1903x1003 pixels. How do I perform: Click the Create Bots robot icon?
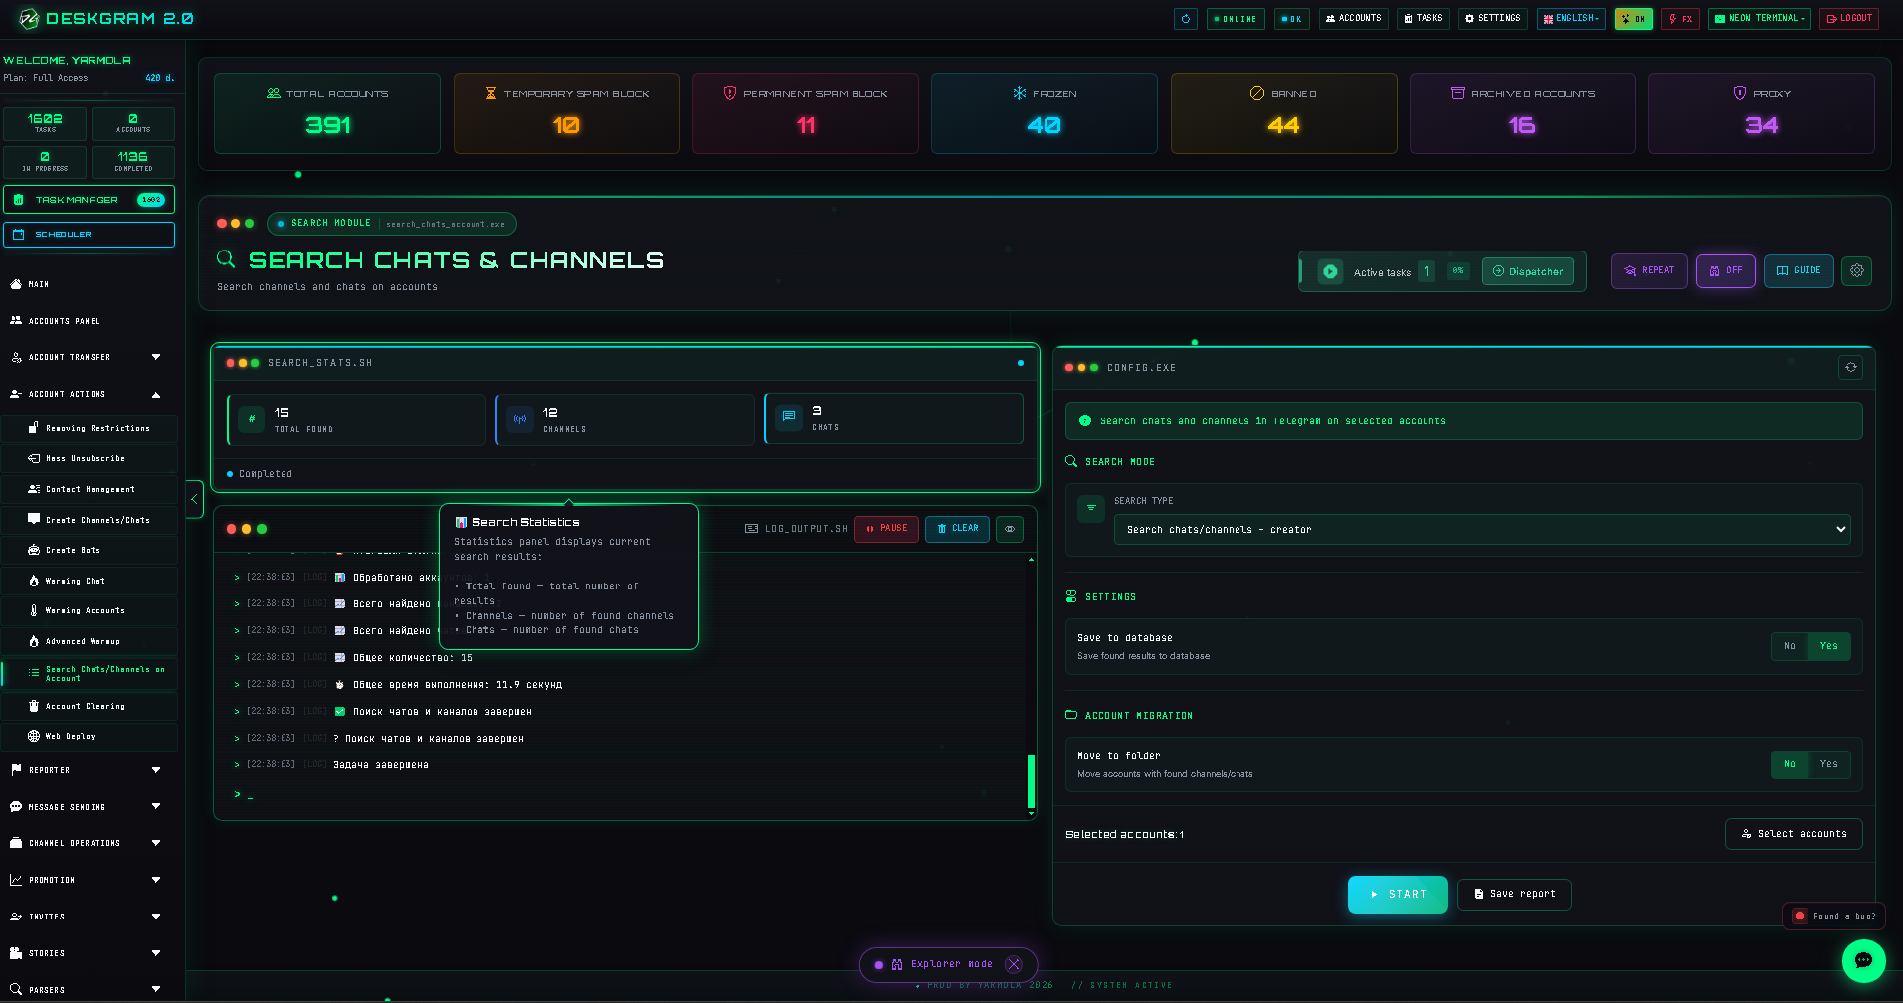coord(34,550)
